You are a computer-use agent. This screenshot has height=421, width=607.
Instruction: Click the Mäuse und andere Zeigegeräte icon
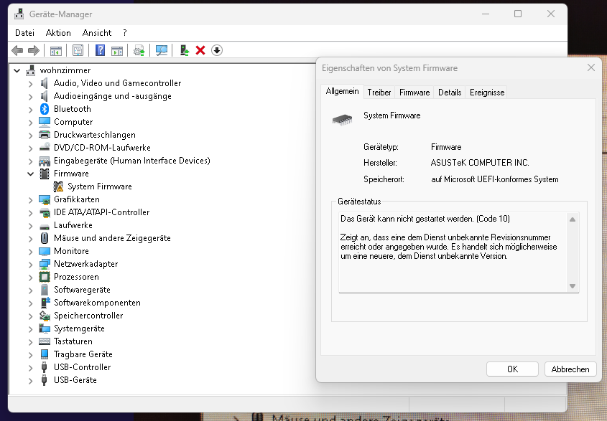(45, 238)
